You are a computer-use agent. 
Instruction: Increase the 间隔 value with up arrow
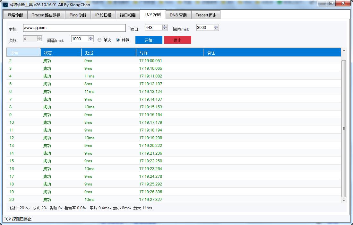[x=91, y=37]
